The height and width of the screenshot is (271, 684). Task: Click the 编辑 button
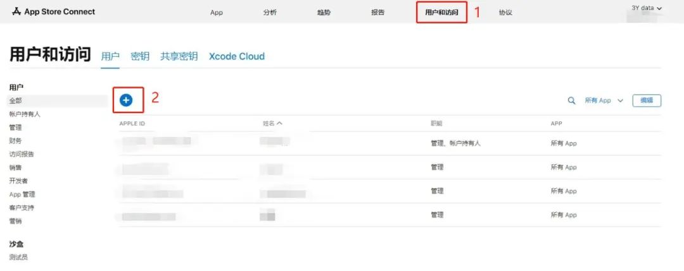(x=647, y=100)
